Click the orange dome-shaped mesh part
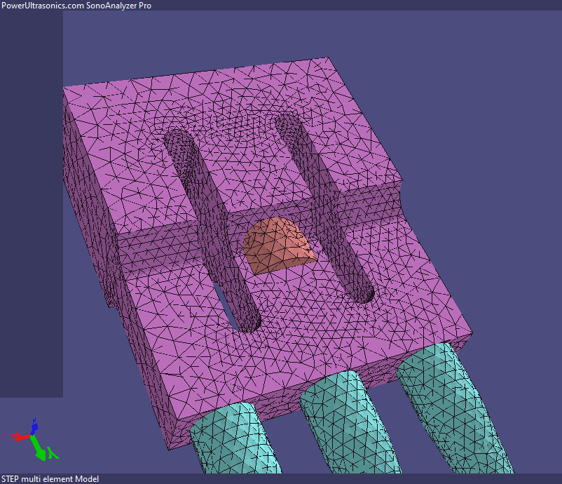Screen dimensions: 562x484 click(x=279, y=246)
